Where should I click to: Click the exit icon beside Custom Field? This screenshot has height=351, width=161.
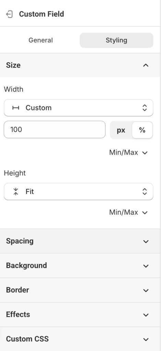tap(9, 14)
